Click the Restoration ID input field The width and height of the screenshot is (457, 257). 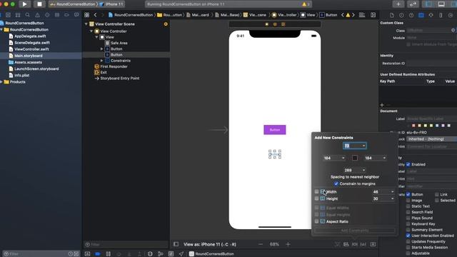click(431, 64)
